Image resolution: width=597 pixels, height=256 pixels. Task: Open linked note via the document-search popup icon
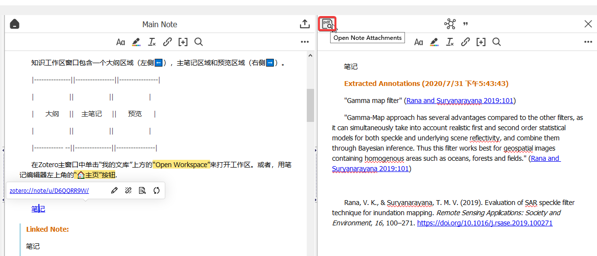(142, 190)
